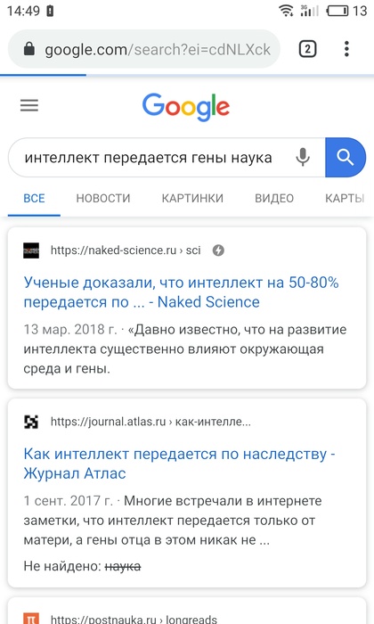This screenshot has height=624, width=374.
Task: Click the blue magnifier search button
Action: point(346,157)
